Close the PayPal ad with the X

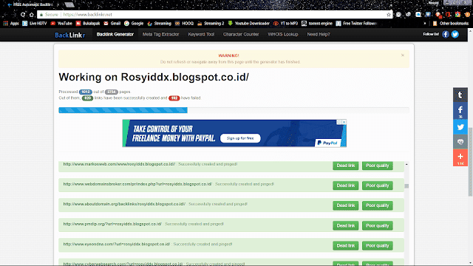[x=344, y=122]
